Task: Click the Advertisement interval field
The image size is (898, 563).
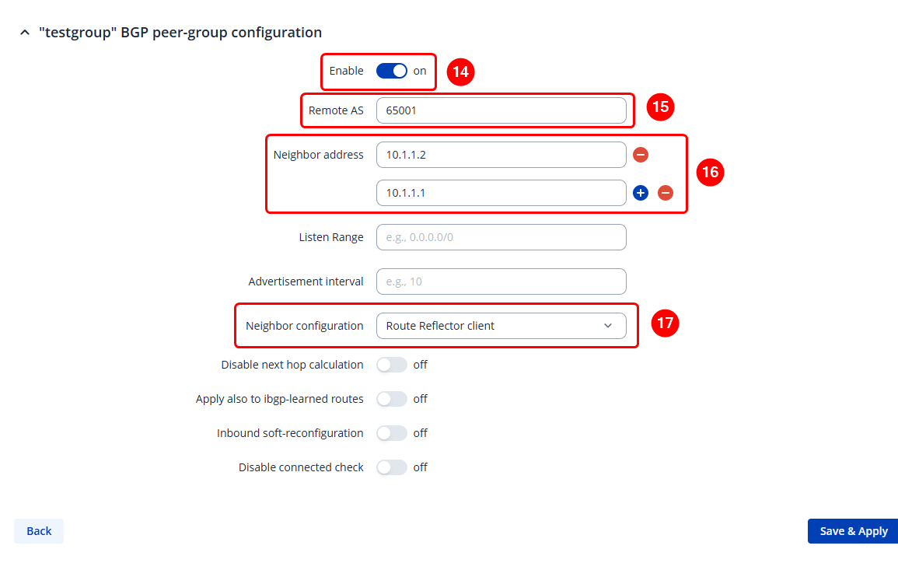Action: 501,281
